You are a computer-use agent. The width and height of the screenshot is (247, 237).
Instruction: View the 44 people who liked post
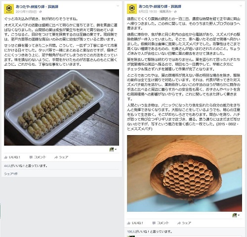pyautogui.click(x=26, y=166)
